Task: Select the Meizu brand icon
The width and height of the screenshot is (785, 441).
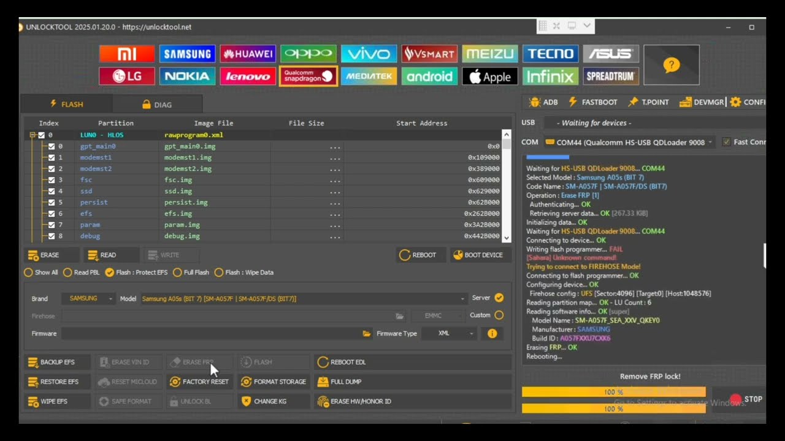Action: pyautogui.click(x=490, y=54)
